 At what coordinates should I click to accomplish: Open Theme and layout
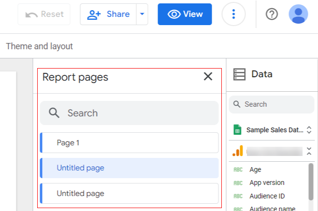click(39, 46)
